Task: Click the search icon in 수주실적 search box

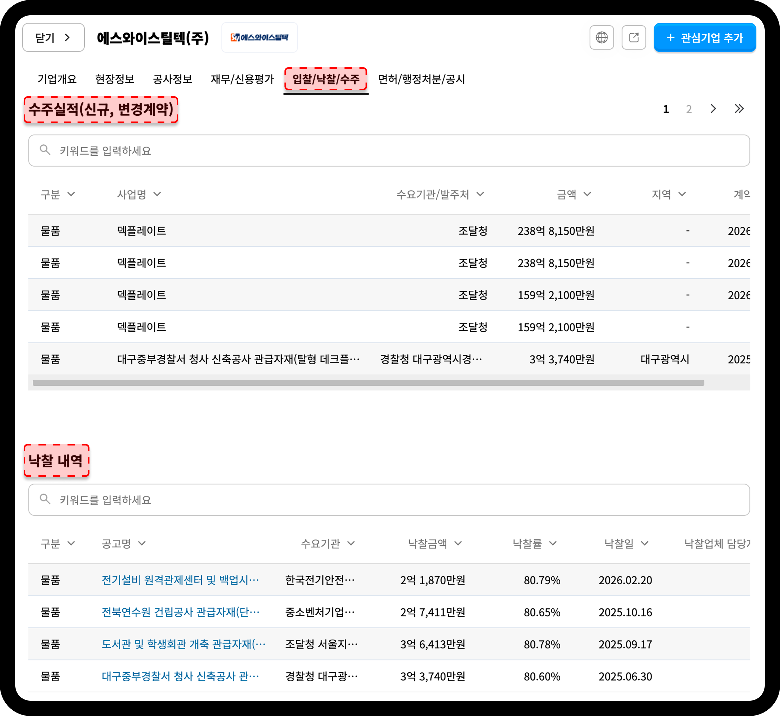Action: pyautogui.click(x=45, y=150)
